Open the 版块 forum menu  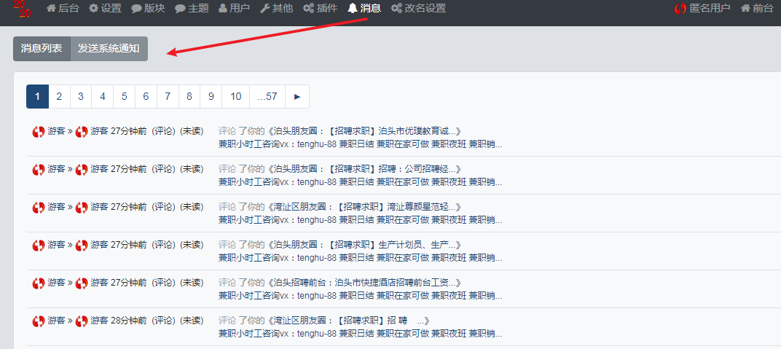click(148, 8)
